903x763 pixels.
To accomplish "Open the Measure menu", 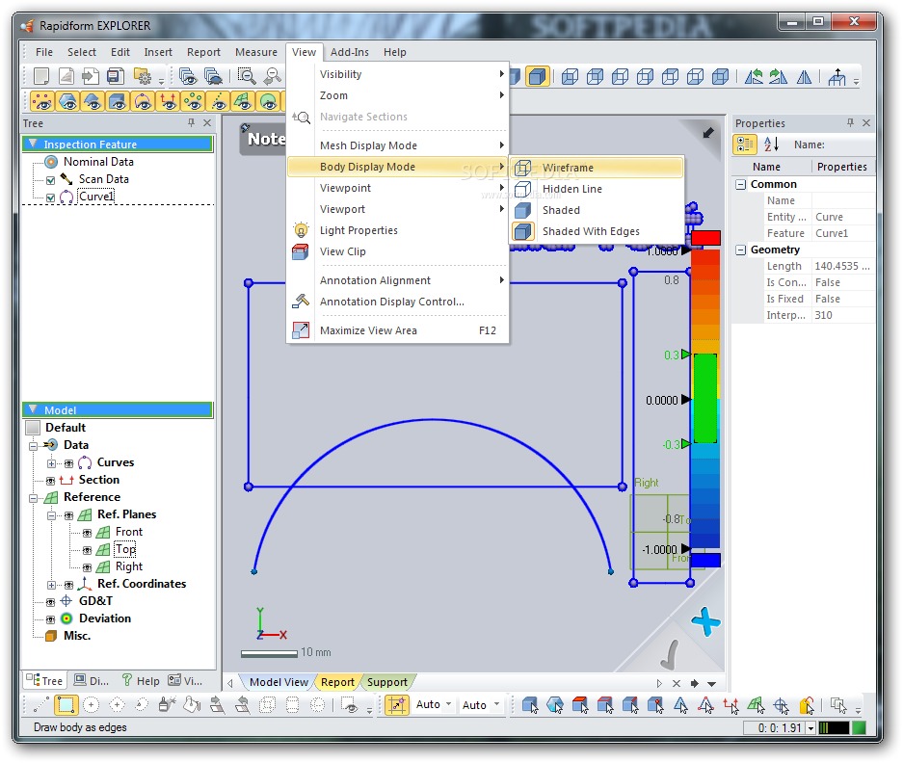I will pyautogui.click(x=255, y=52).
